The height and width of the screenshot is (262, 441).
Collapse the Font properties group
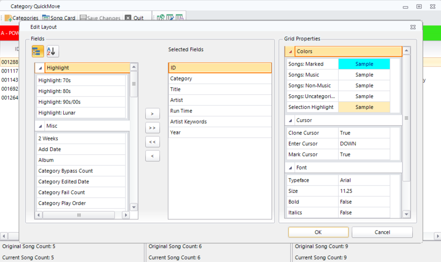coord(291,168)
